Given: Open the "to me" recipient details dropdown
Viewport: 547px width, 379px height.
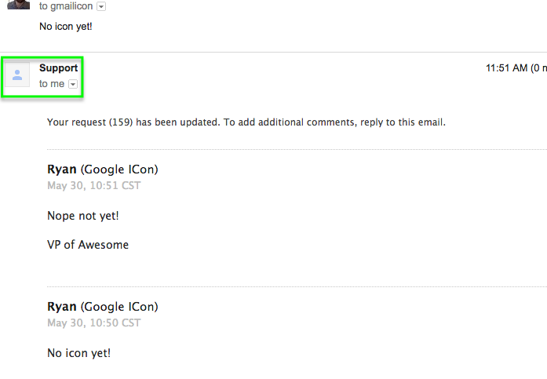Looking at the screenshot, I should pyautogui.click(x=73, y=84).
